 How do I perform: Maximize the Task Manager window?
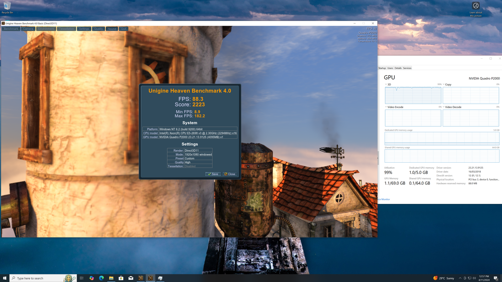(x=491, y=58)
